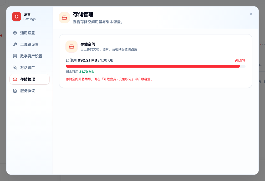Go to the 对话资产 section
The width and height of the screenshot is (265, 181).
tap(29, 68)
